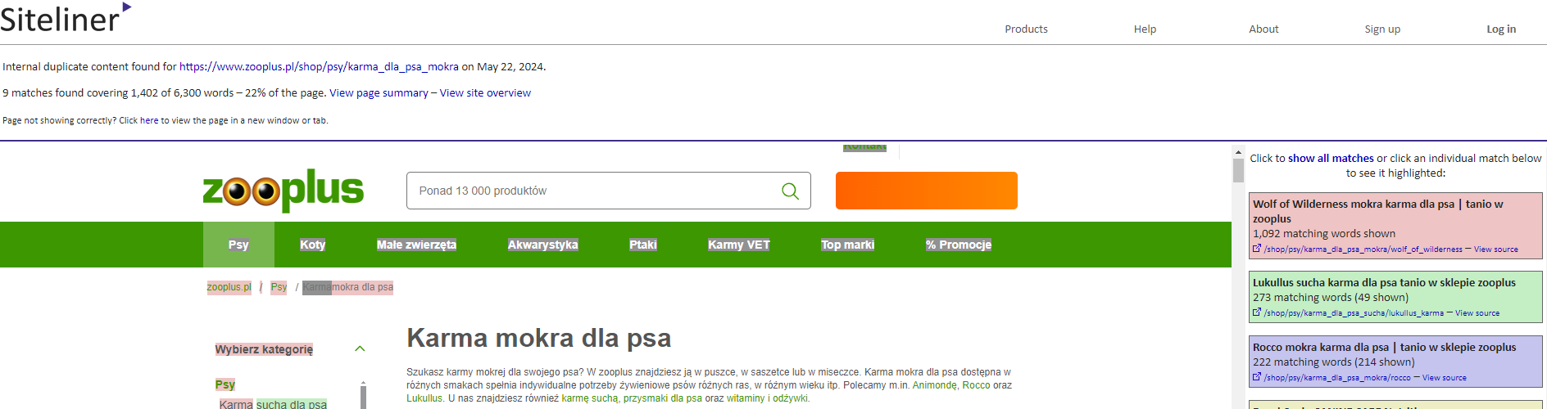
Task: Click View page summary link
Action: (x=379, y=93)
